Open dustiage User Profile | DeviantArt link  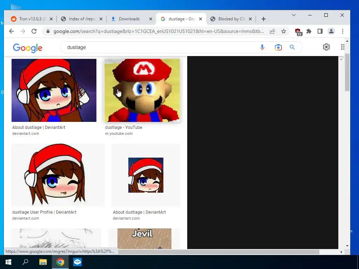(x=45, y=212)
